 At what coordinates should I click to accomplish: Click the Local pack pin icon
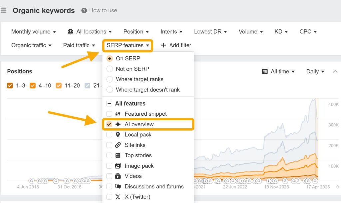coord(118,135)
